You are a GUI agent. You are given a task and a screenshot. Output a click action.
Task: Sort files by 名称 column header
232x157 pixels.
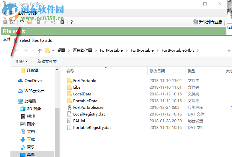pos(70,71)
